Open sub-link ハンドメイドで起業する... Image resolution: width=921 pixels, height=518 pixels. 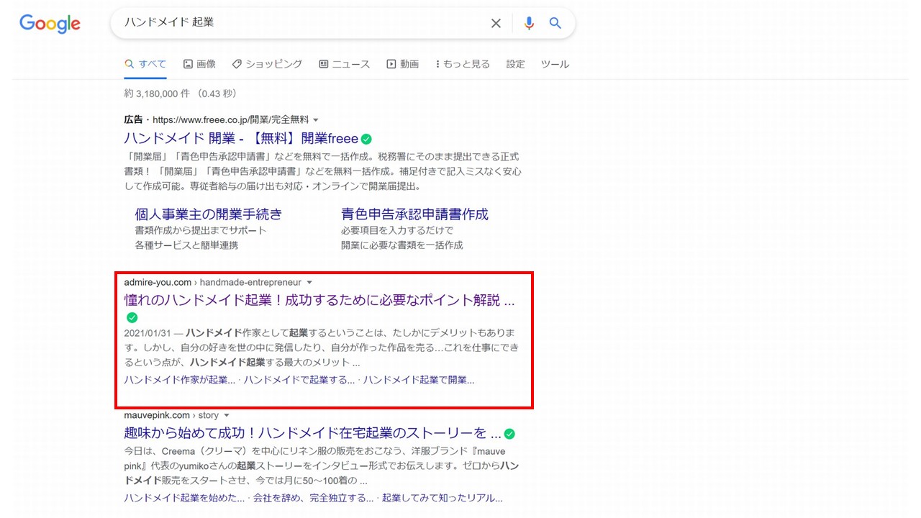tap(299, 379)
